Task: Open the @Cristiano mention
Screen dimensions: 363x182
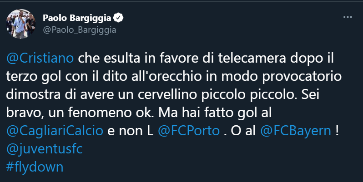Action: coord(40,59)
